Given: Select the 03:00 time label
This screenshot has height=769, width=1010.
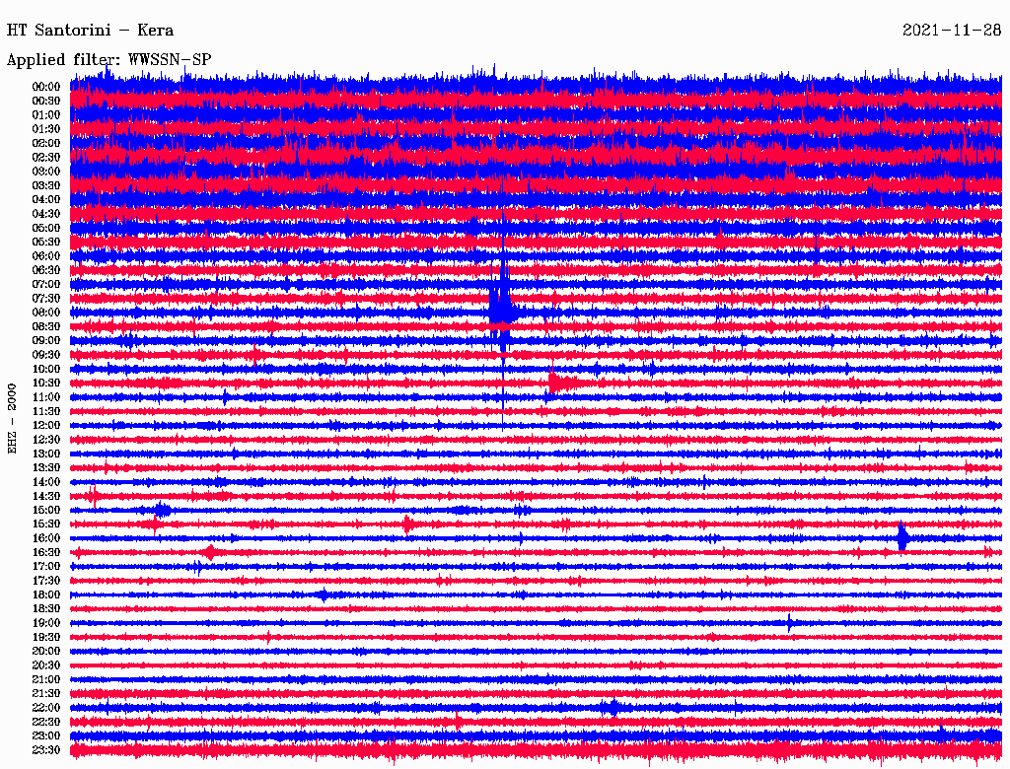Looking at the screenshot, I should point(46,172).
